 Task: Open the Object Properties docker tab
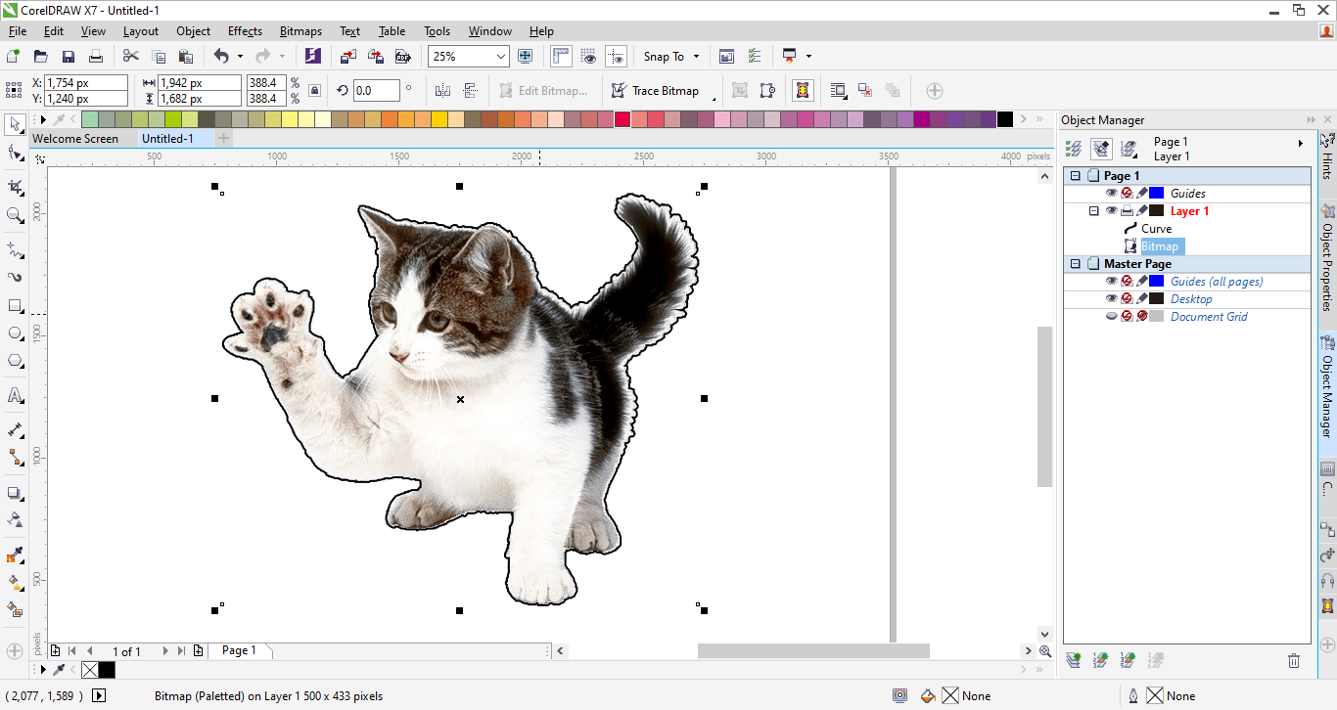(1327, 257)
